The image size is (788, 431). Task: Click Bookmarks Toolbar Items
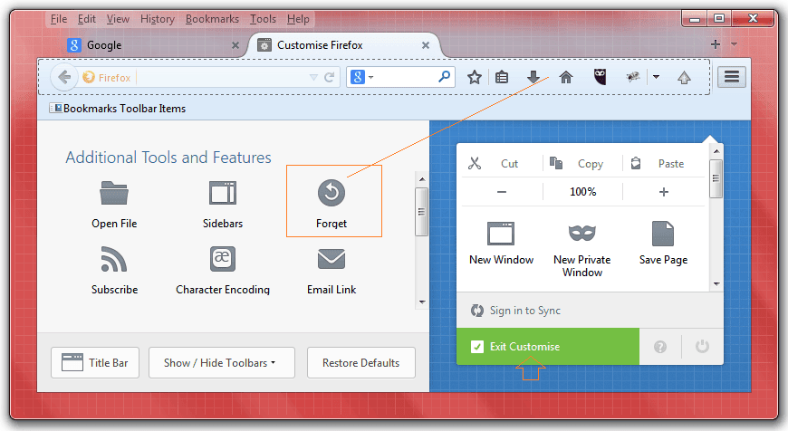(118, 109)
